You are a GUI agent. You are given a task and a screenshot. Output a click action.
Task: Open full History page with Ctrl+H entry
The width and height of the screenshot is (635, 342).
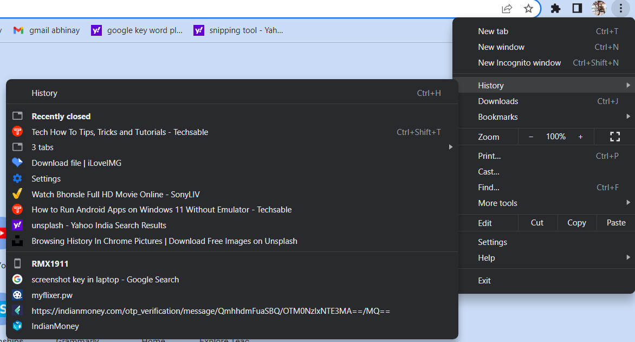[232, 93]
